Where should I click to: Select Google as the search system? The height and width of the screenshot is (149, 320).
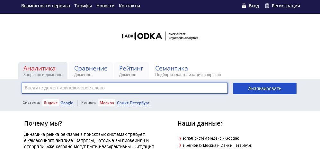click(x=67, y=103)
